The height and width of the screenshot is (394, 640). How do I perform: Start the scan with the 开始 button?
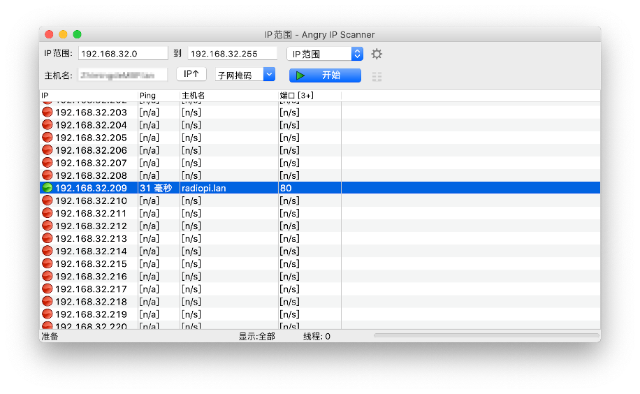click(325, 75)
